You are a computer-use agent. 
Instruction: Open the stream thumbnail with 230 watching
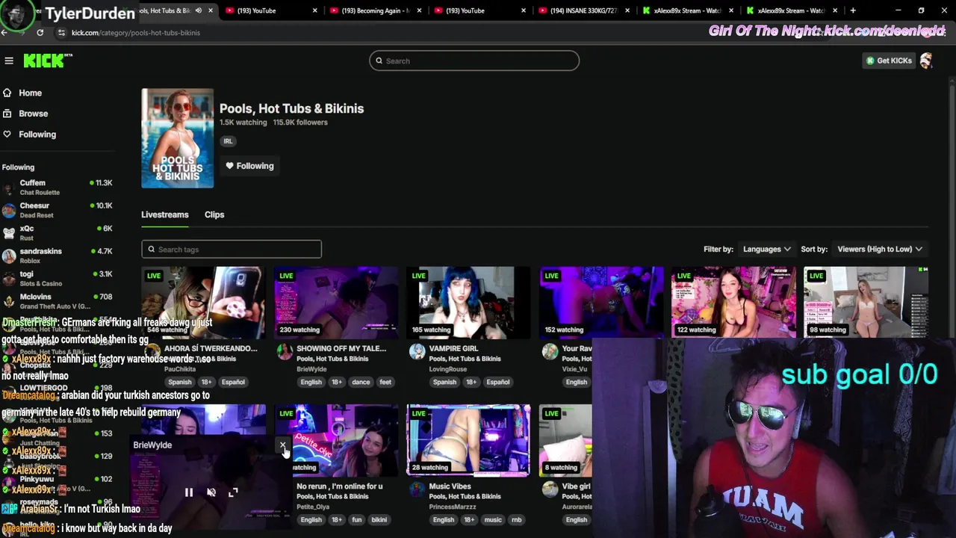[x=336, y=302]
